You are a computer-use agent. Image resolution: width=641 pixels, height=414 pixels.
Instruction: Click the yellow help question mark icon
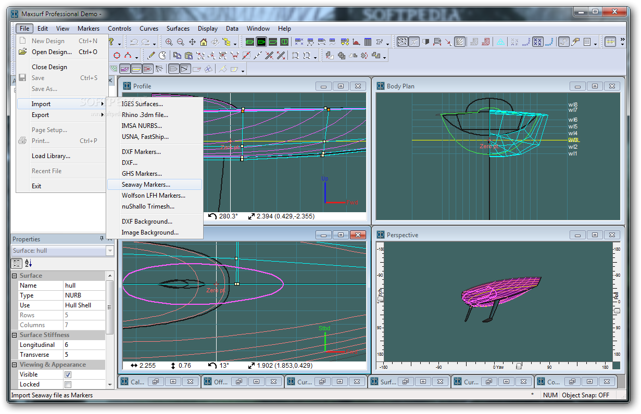pos(111,42)
